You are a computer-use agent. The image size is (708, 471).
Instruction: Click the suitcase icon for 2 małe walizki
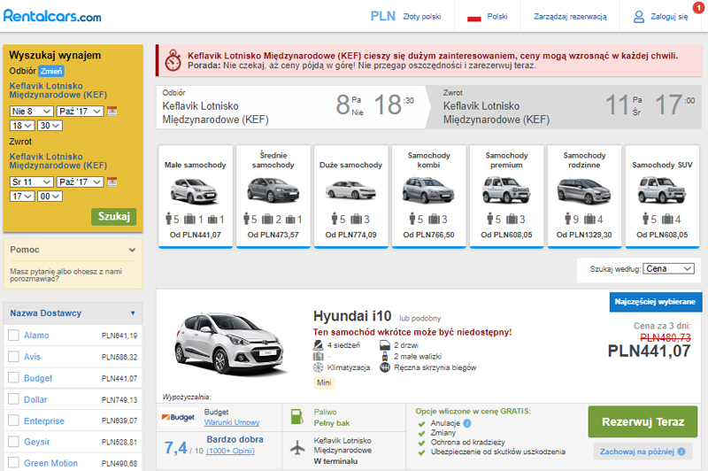click(385, 356)
